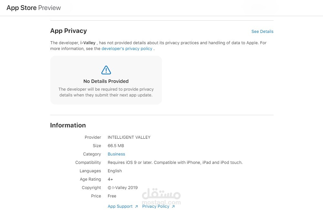This screenshot has width=323, height=210.
Task: Open See Details for App Privacy
Action: (x=262, y=32)
